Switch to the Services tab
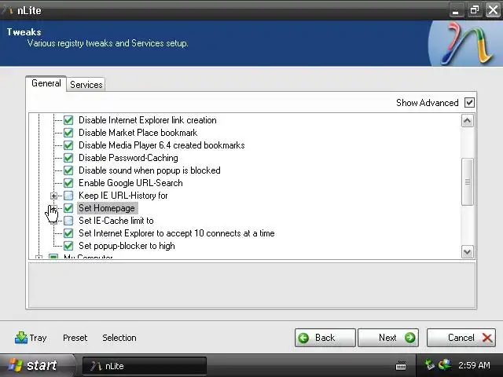 point(86,85)
